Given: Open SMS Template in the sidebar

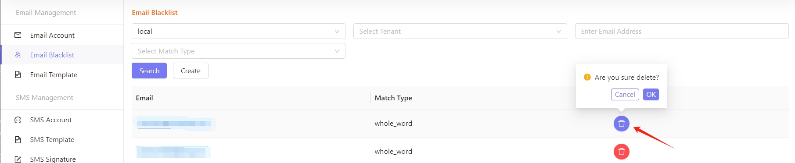Looking at the screenshot, I should 62,139.
